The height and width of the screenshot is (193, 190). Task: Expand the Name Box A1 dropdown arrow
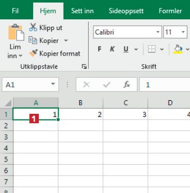click(53, 84)
